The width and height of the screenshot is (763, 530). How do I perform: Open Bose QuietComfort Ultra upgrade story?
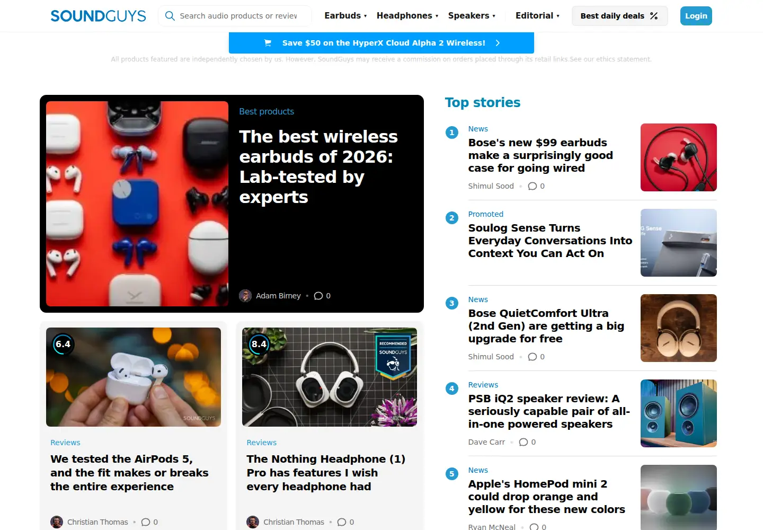click(x=546, y=326)
